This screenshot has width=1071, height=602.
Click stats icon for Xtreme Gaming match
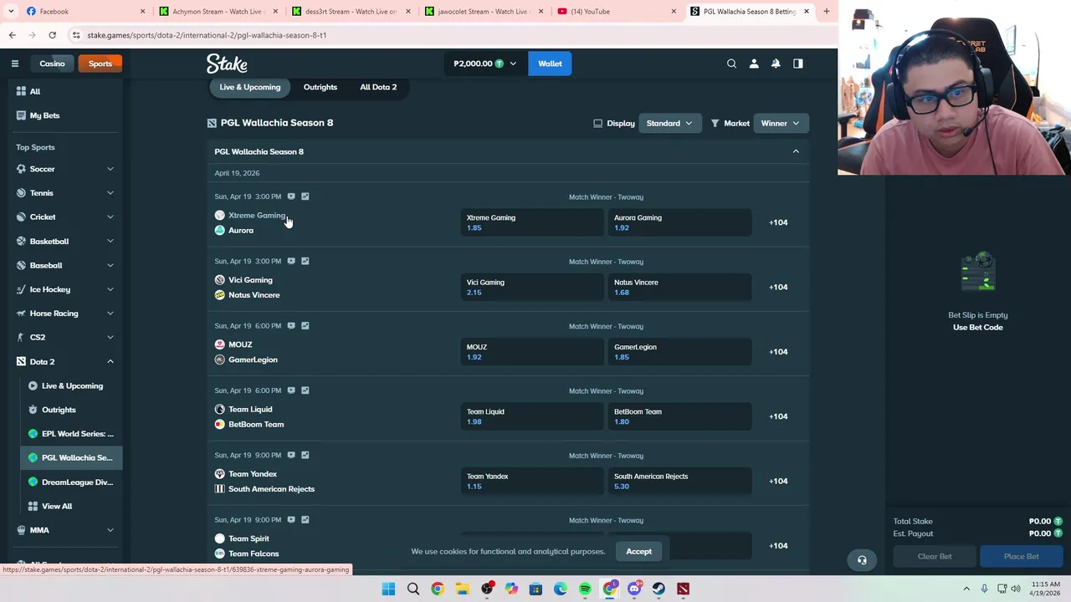click(x=305, y=196)
